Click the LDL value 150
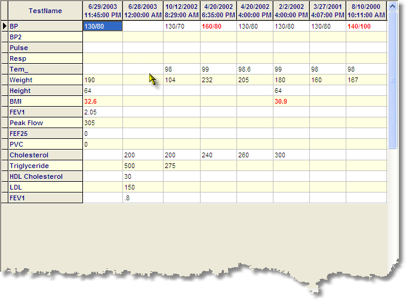Image resolution: width=406 pixels, height=301 pixels. pyautogui.click(x=130, y=187)
